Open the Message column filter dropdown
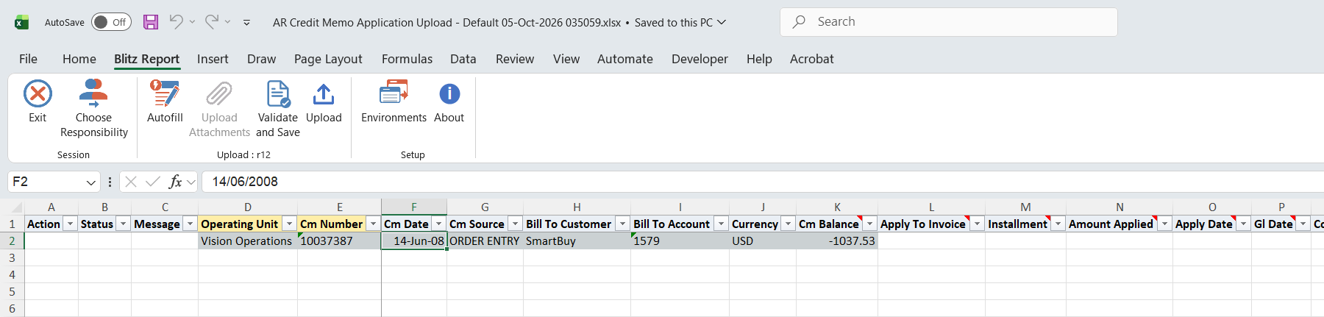The image size is (1324, 317). point(190,224)
